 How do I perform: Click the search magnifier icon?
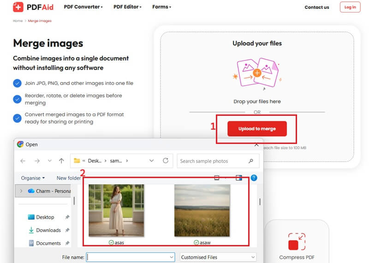click(251, 161)
